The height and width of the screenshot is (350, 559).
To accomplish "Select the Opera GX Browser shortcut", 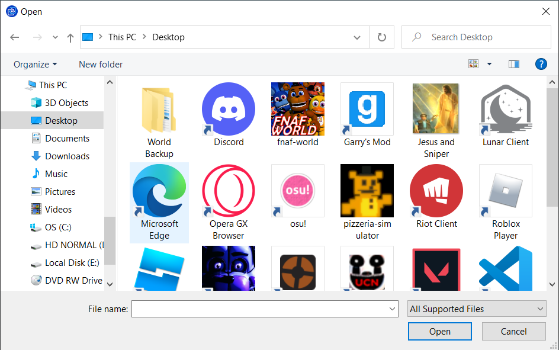I will [229, 203].
